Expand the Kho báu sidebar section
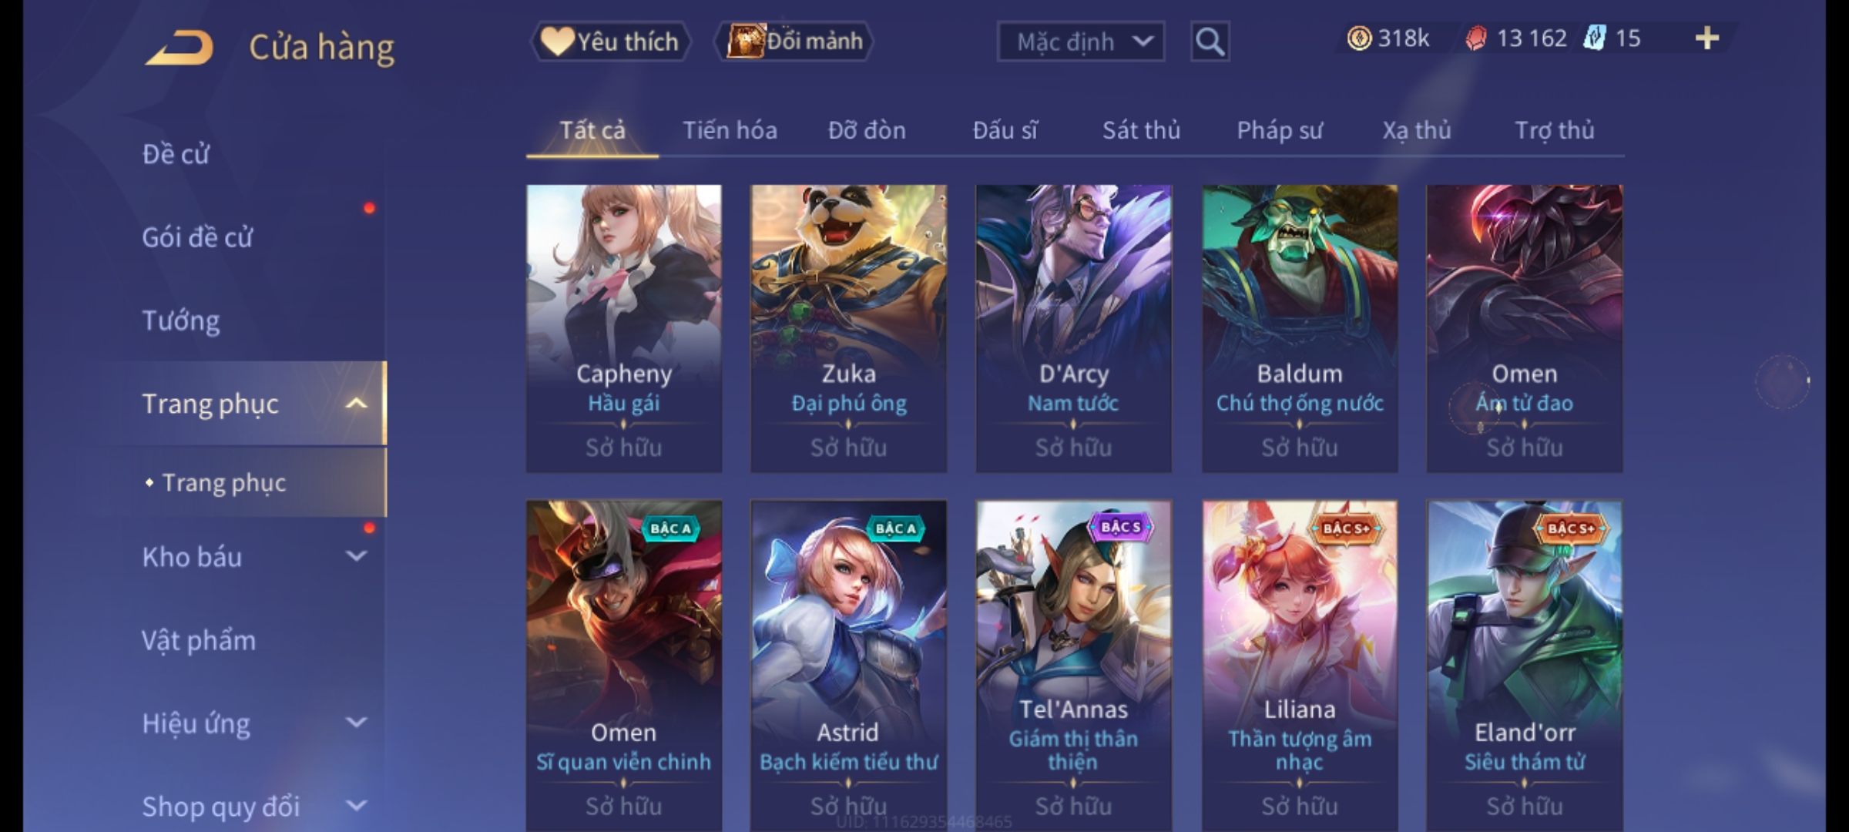 click(x=356, y=556)
